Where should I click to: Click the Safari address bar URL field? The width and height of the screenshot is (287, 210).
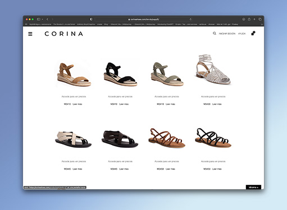[x=144, y=19]
